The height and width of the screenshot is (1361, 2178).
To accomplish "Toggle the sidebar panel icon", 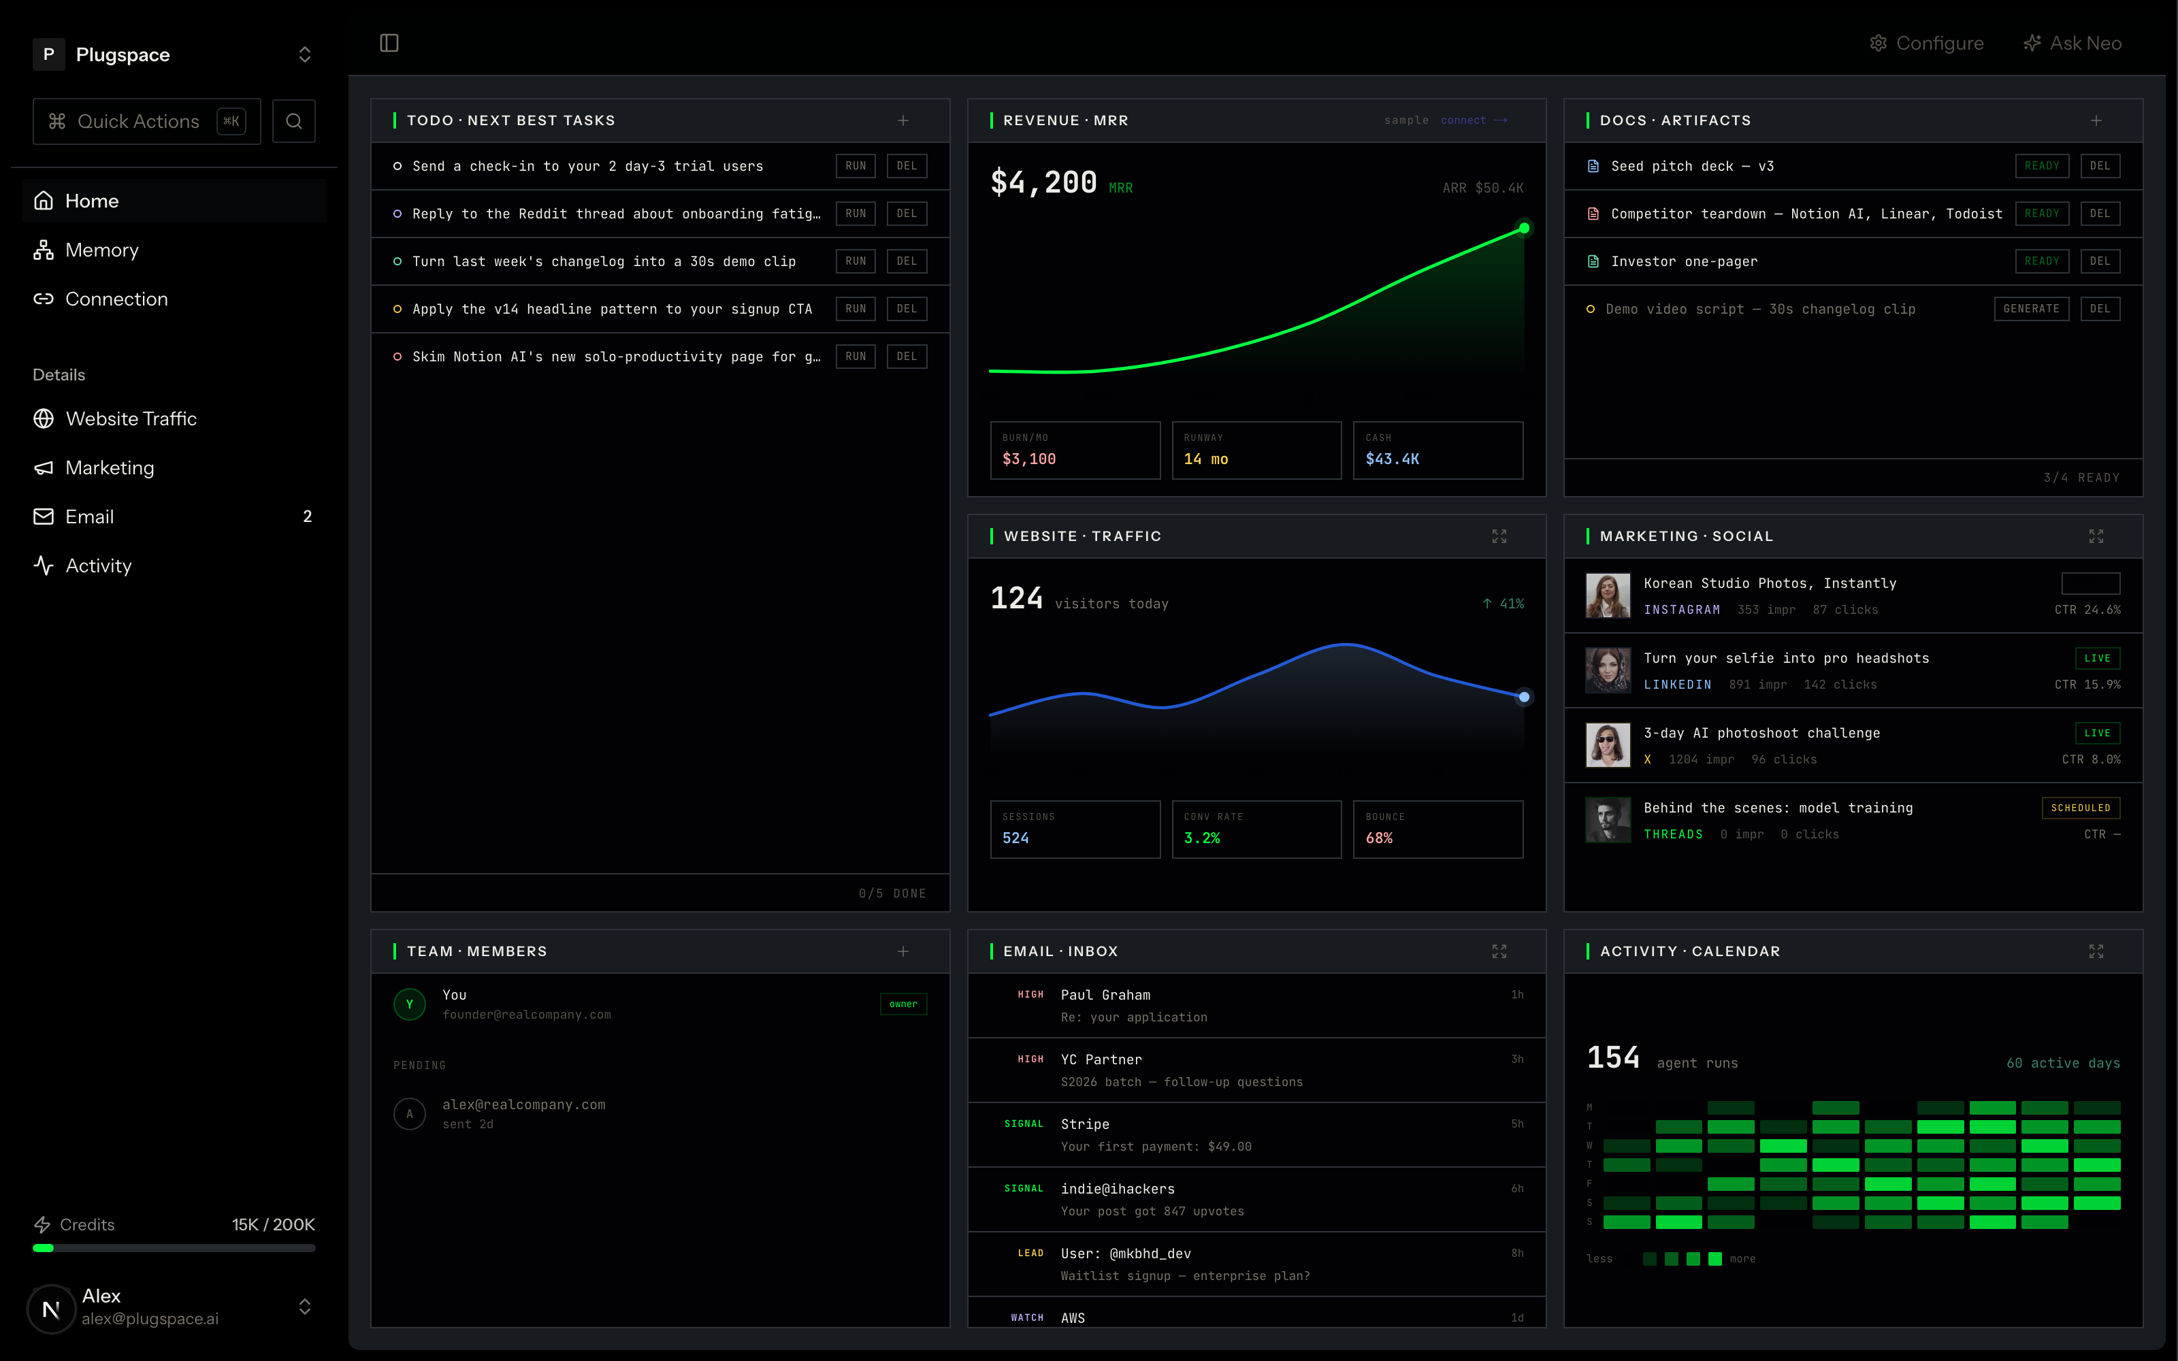I will pos(389,43).
